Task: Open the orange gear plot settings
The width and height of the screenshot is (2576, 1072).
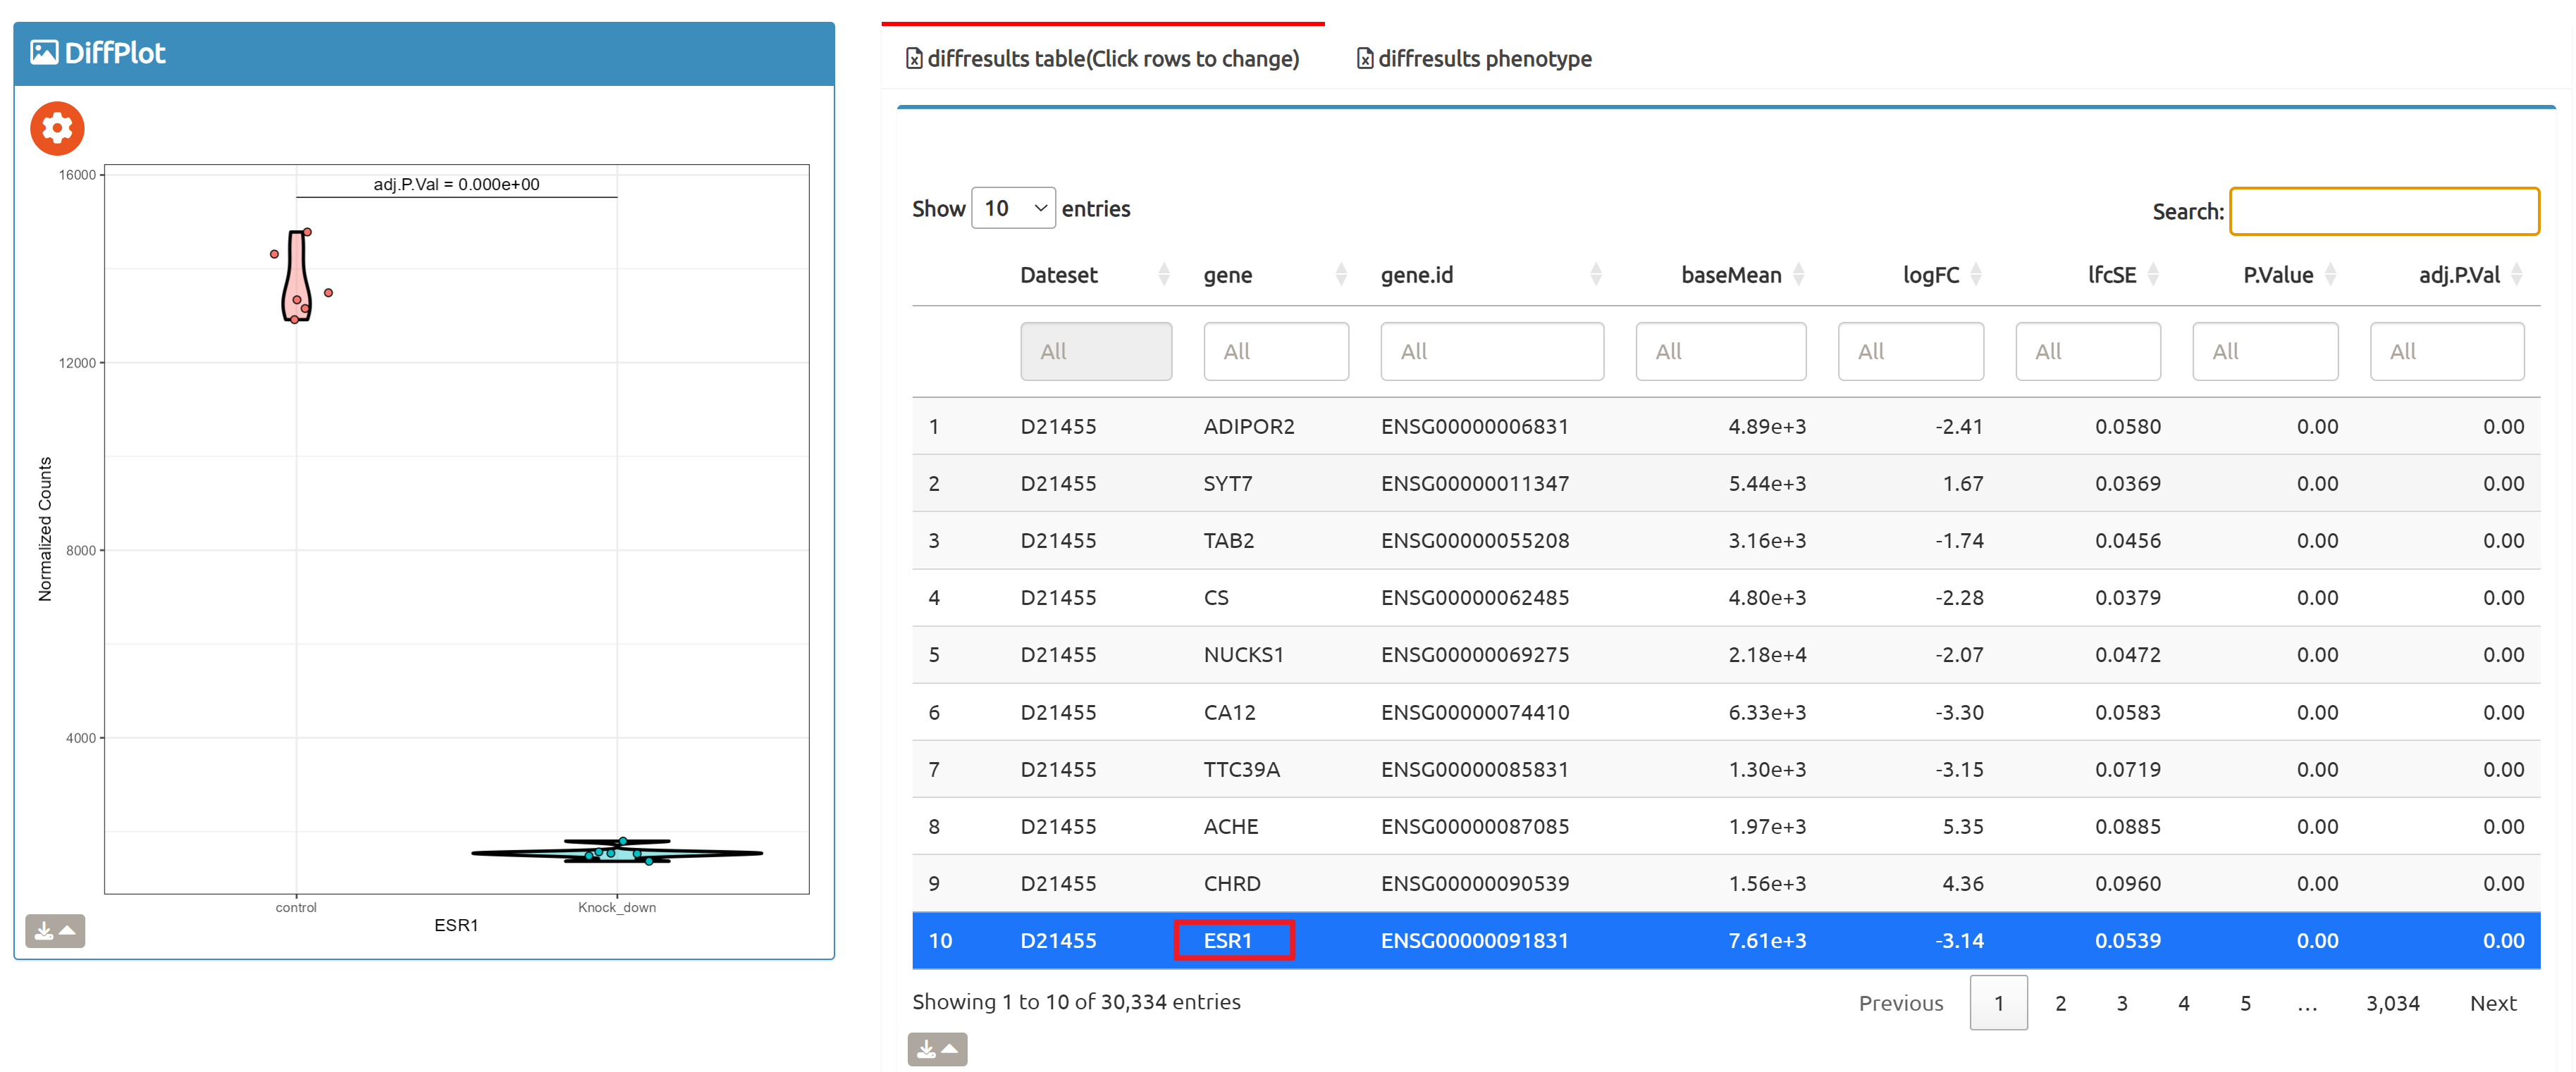Action: point(57,128)
